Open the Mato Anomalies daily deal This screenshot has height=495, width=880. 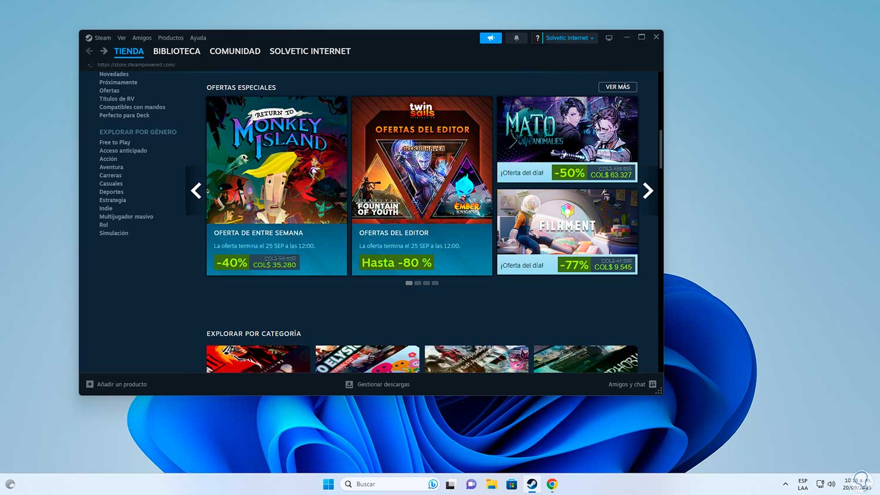[567, 139]
